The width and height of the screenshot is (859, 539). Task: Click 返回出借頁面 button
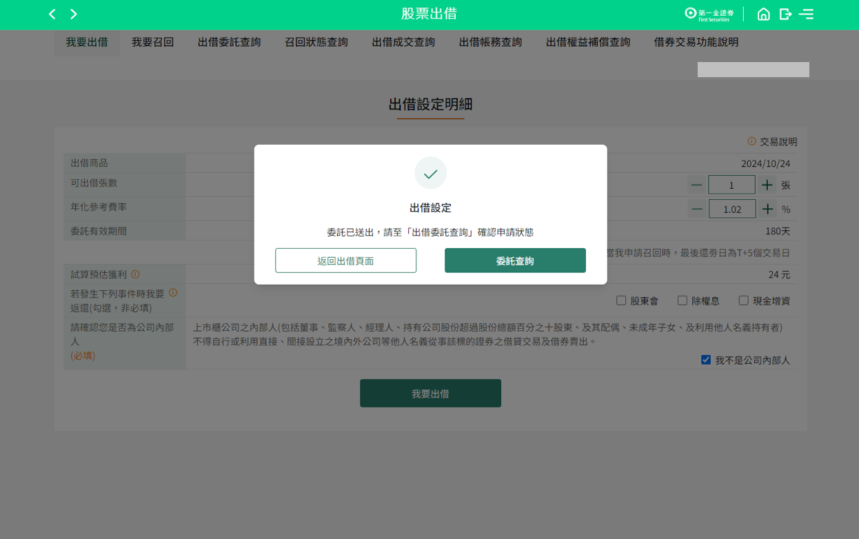click(345, 261)
